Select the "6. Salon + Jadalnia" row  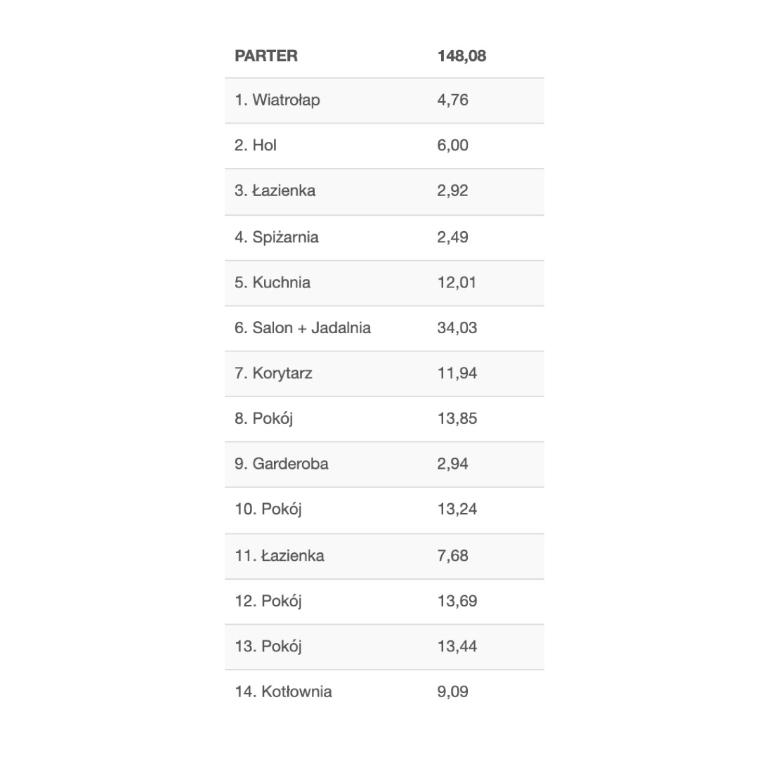(x=303, y=327)
